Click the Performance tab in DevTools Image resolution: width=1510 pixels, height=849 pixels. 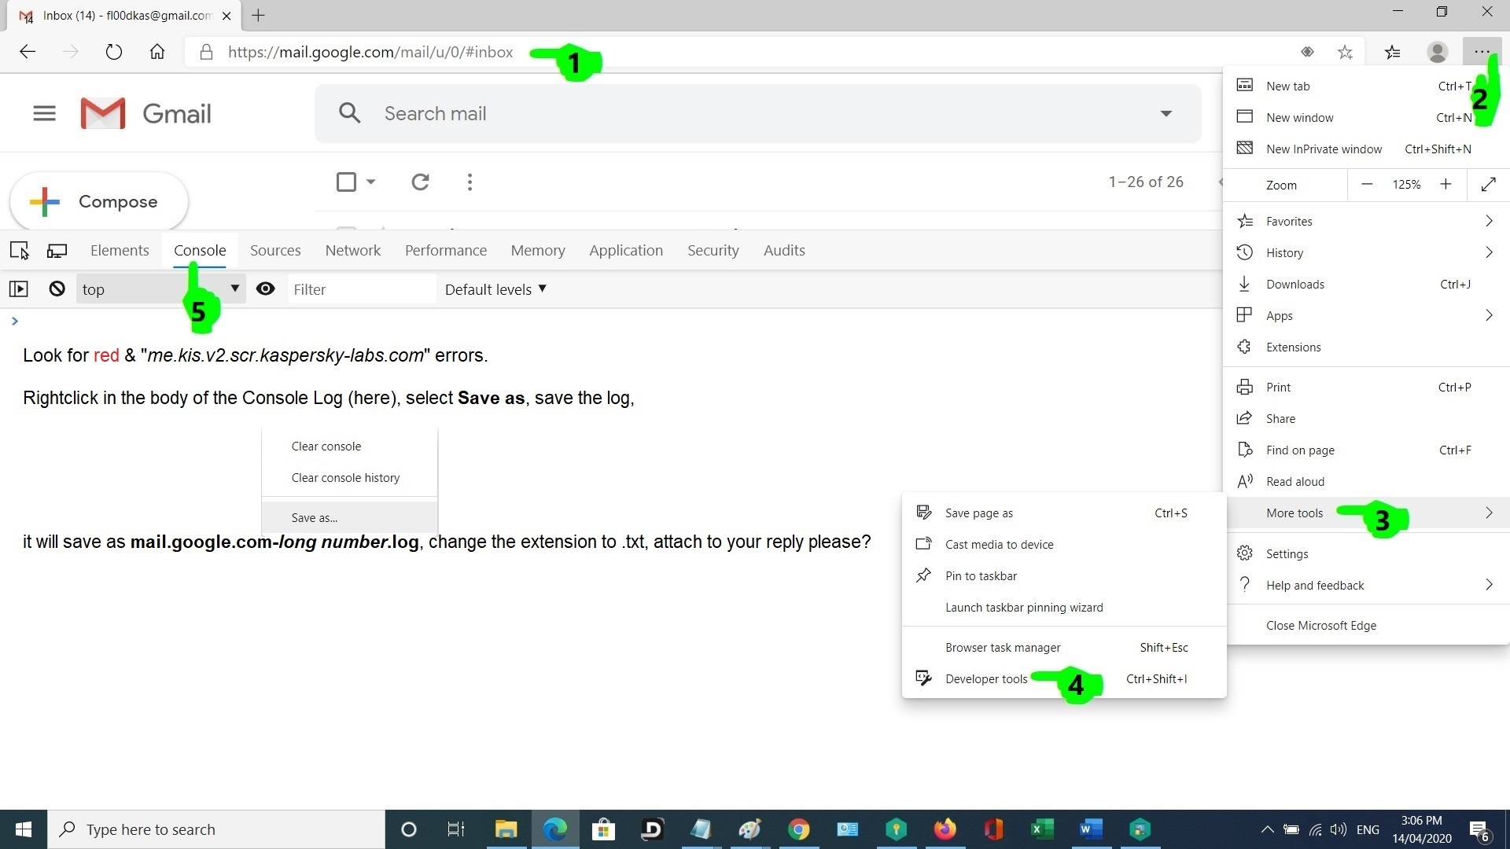(x=446, y=250)
